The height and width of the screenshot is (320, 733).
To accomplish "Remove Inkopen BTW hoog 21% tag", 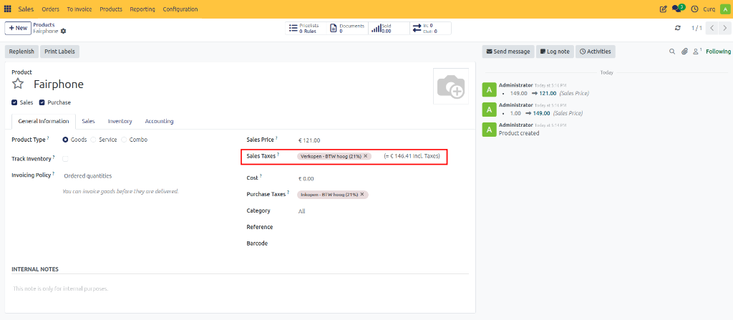I will [361, 194].
